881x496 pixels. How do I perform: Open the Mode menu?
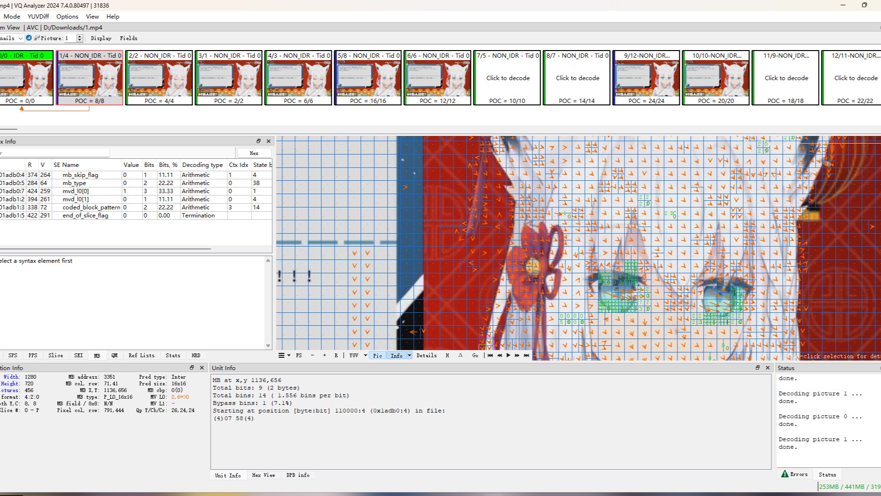(12, 16)
